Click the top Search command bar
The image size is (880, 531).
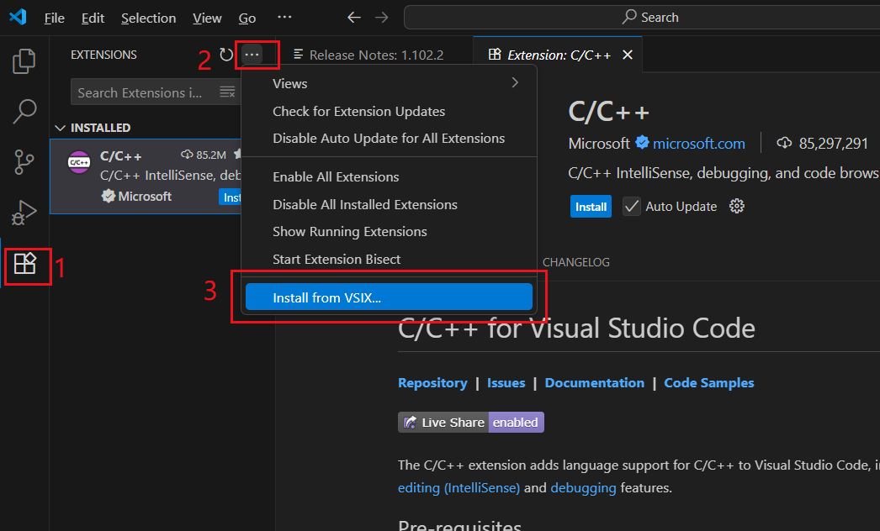click(642, 18)
